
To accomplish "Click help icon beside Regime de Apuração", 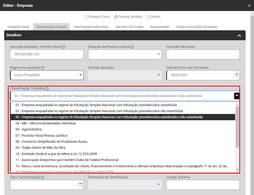I will point(43,68).
